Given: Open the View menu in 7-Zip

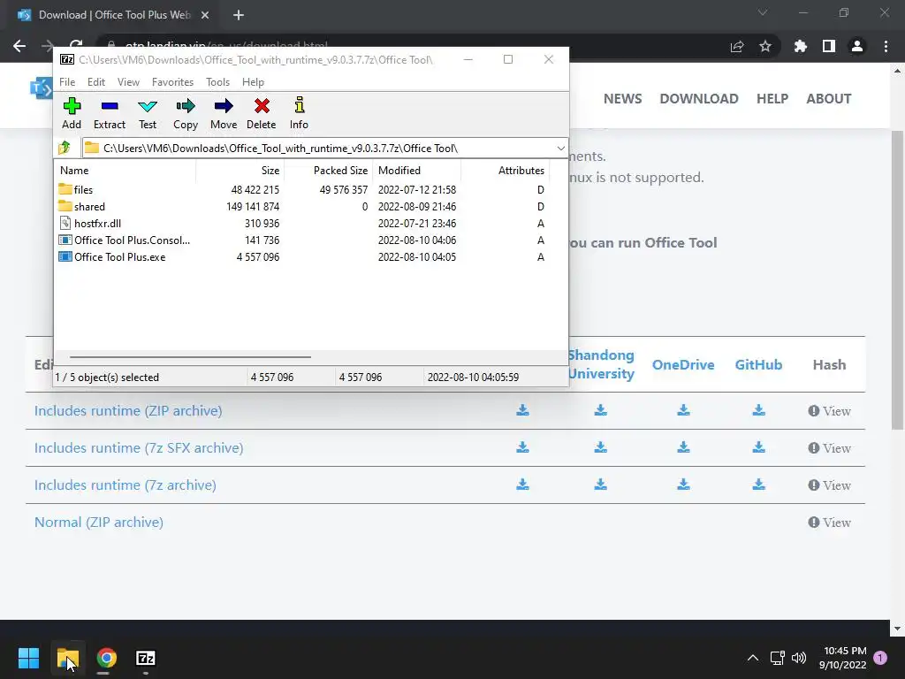Looking at the screenshot, I should (128, 82).
